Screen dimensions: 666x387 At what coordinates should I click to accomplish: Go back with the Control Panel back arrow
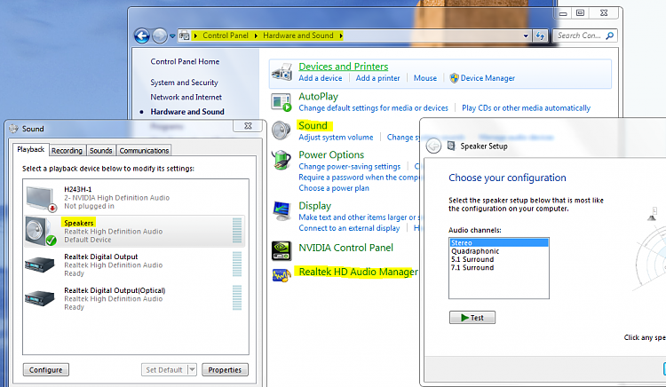pos(142,36)
